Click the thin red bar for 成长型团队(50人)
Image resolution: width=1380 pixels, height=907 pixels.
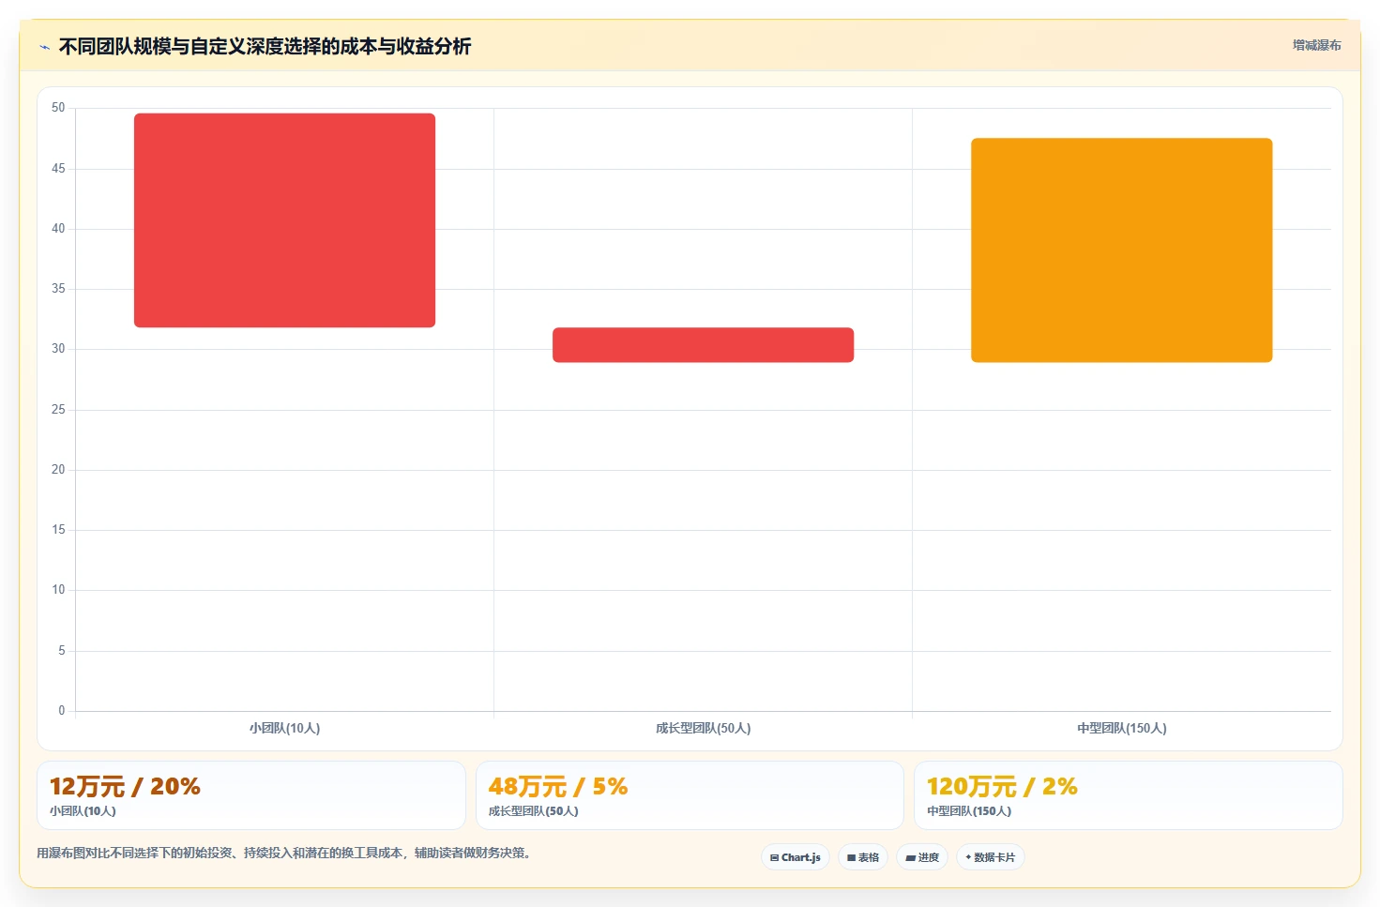pyautogui.click(x=703, y=345)
